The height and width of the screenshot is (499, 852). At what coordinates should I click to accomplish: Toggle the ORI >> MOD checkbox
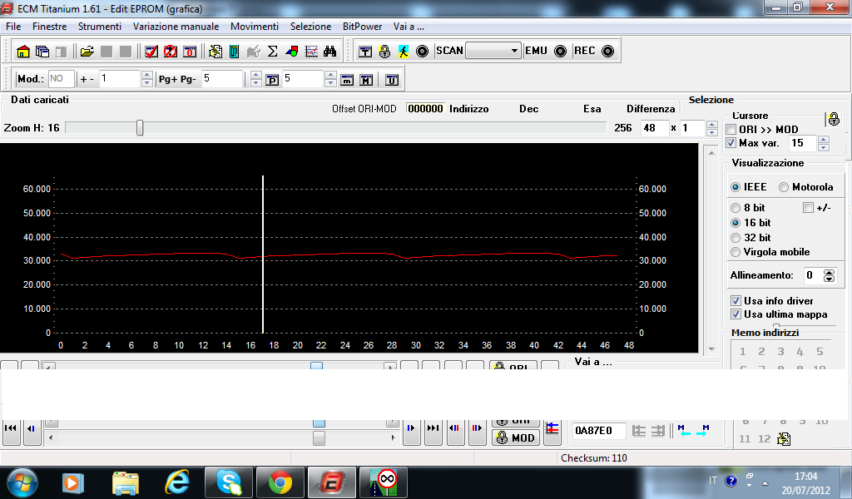(x=731, y=129)
